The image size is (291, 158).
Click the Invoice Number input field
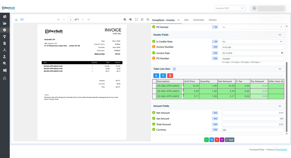pyautogui.click(x=253, y=47)
